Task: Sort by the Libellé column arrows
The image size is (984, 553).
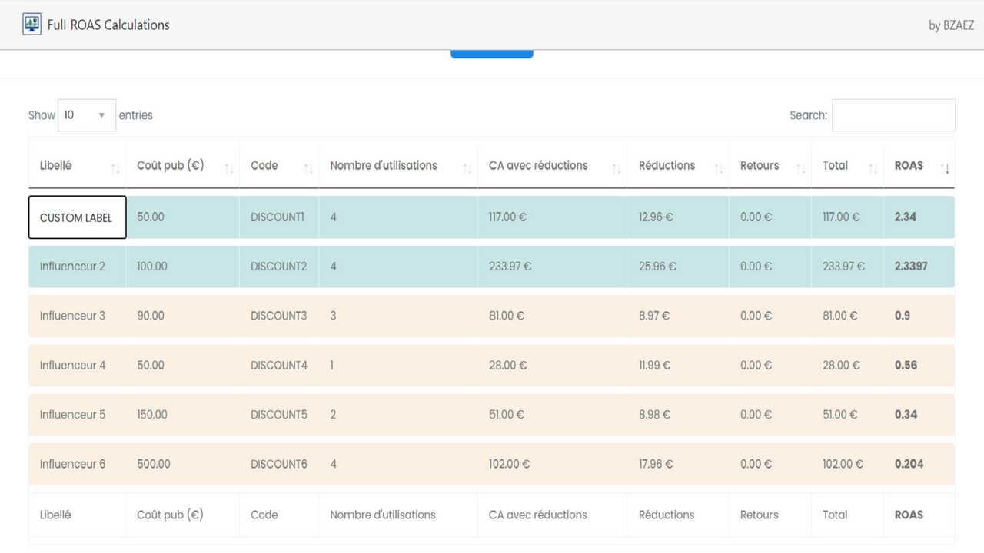Action: (115, 169)
